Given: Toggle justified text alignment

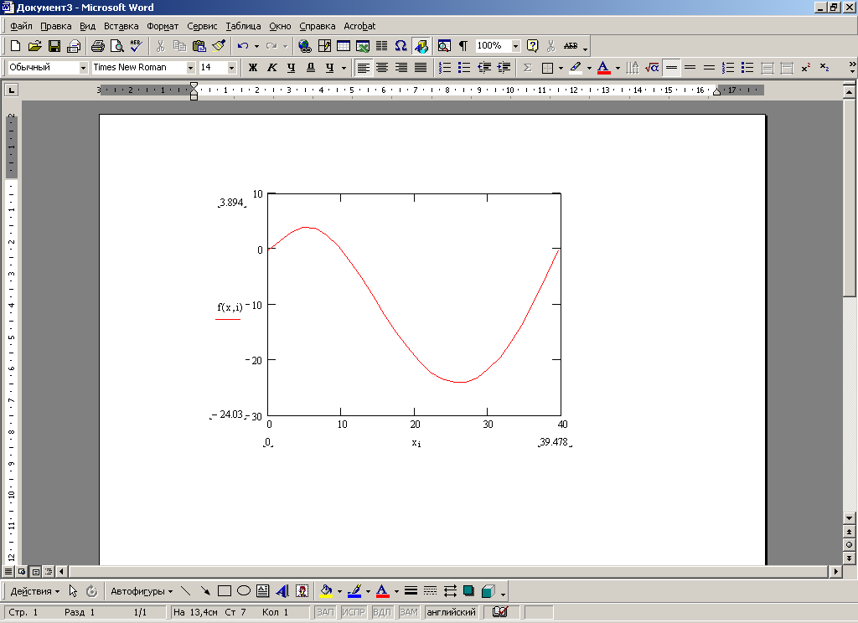Looking at the screenshot, I should [421, 67].
